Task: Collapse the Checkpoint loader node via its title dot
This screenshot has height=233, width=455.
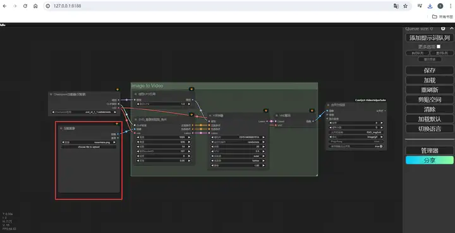Action: [51, 95]
